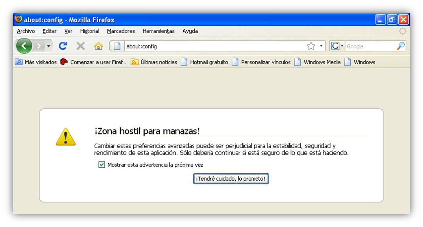Click the page identity icon in address bar

pyautogui.click(x=117, y=46)
